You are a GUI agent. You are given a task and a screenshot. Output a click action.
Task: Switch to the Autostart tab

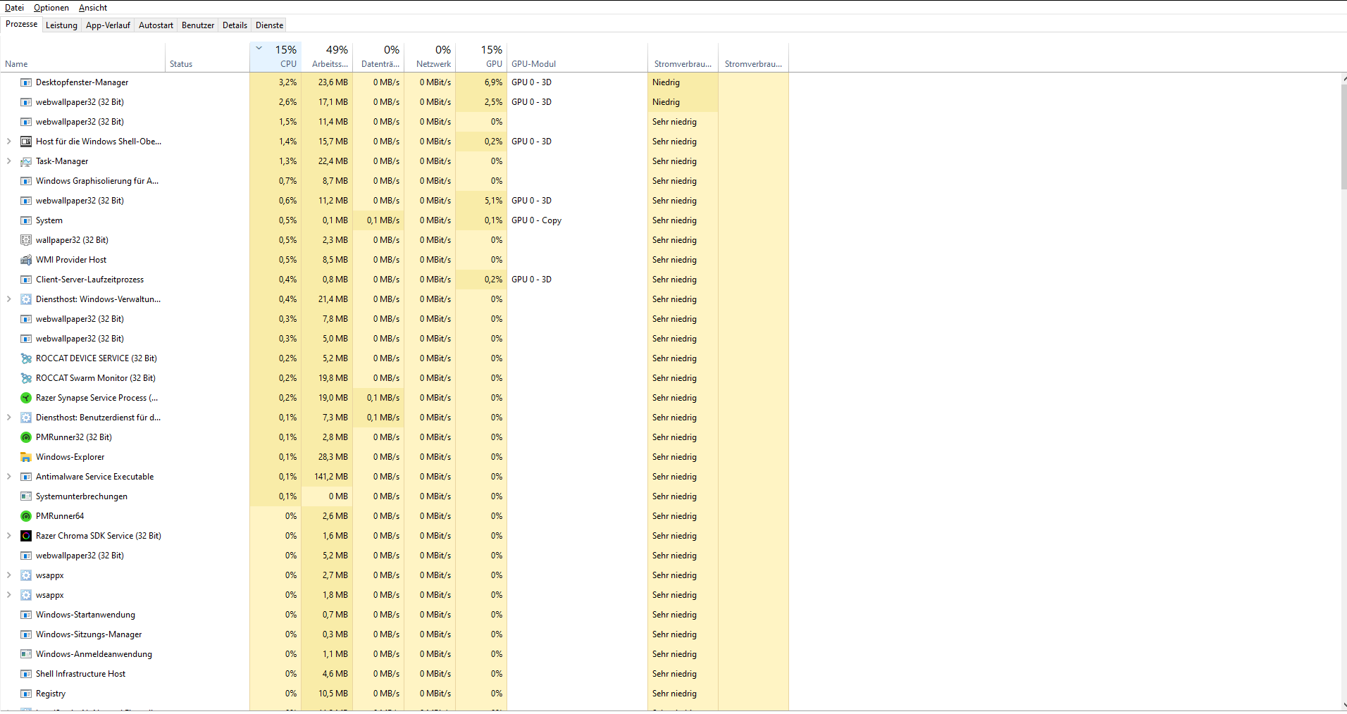(x=156, y=25)
